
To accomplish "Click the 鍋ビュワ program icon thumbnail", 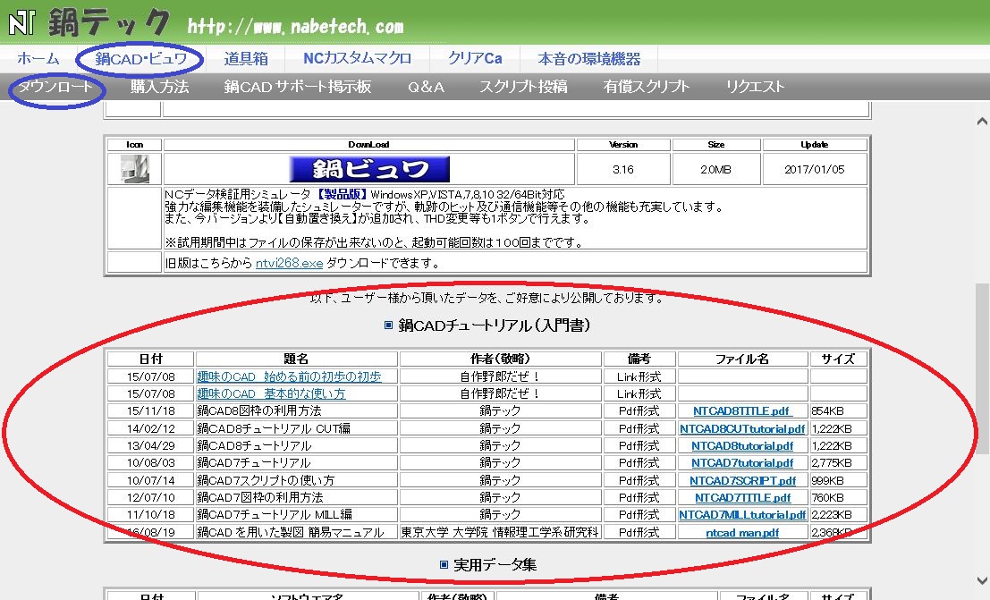I will (x=134, y=169).
